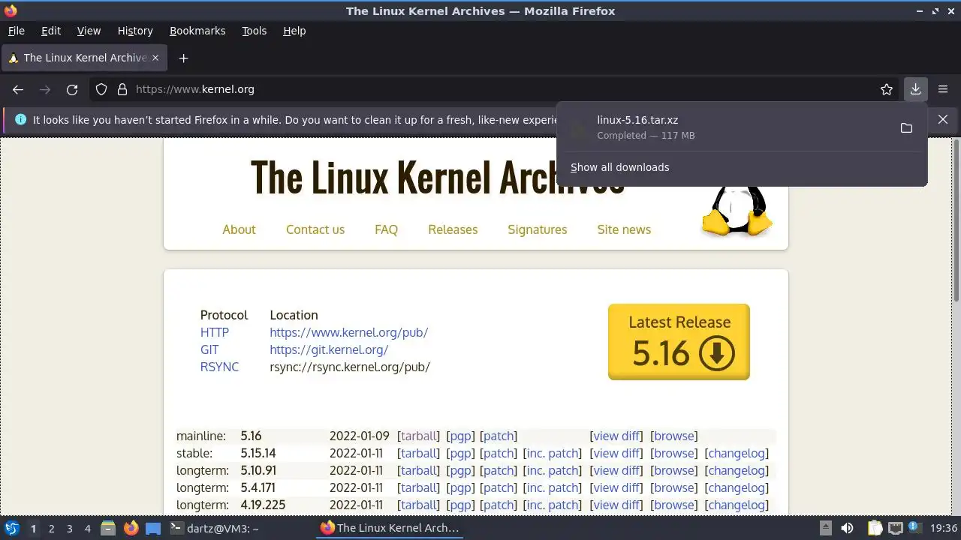The image size is (961, 540).
Task: Open the View menu
Action: pos(89,31)
